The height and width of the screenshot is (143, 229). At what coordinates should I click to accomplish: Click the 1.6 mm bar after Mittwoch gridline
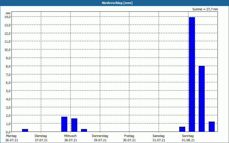(74, 125)
